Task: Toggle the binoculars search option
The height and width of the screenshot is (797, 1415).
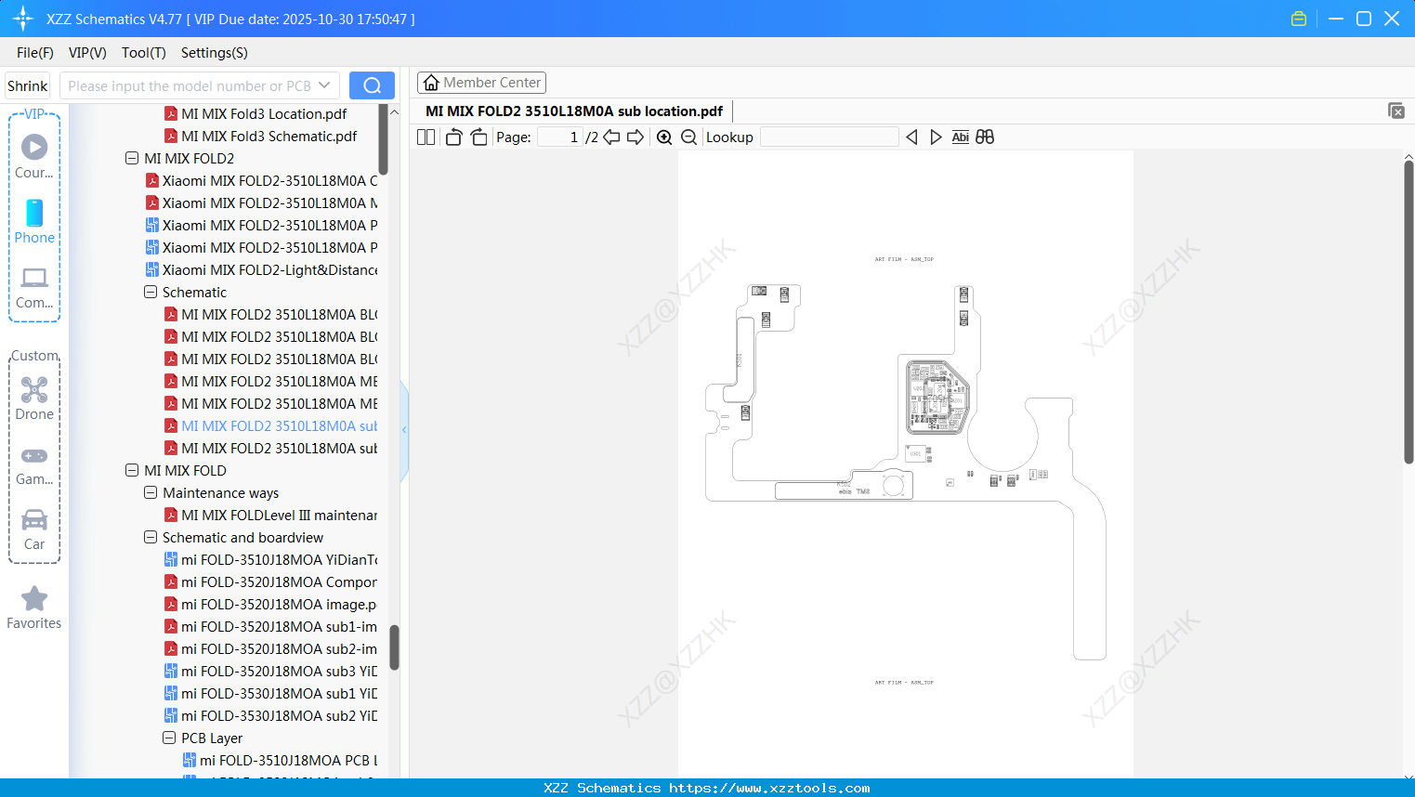Action: click(x=985, y=137)
